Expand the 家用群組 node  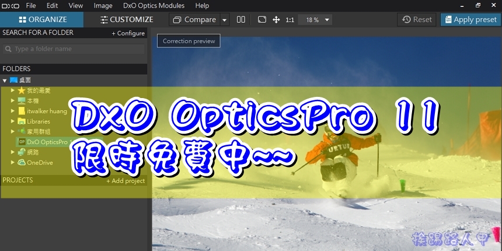pyautogui.click(x=12, y=131)
